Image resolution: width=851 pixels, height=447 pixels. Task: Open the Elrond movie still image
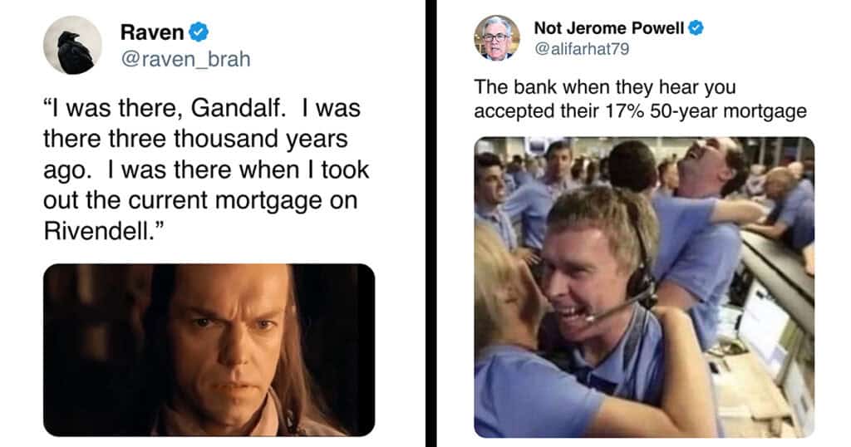pos(209,350)
